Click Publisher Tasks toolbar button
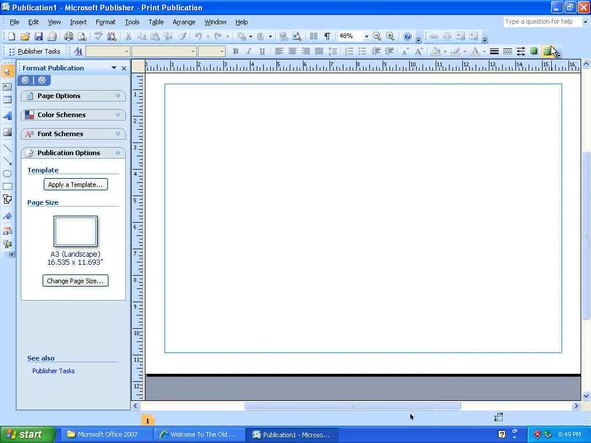 [x=35, y=51]
